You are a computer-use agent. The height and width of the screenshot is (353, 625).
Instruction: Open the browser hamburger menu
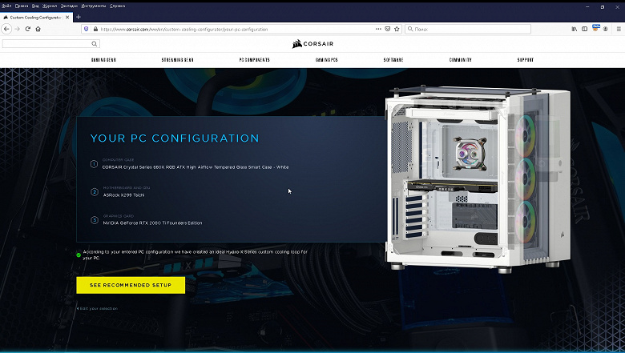tap(619, 29)
